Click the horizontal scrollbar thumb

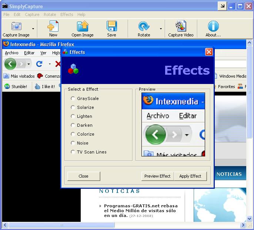[x=61, y=225]
